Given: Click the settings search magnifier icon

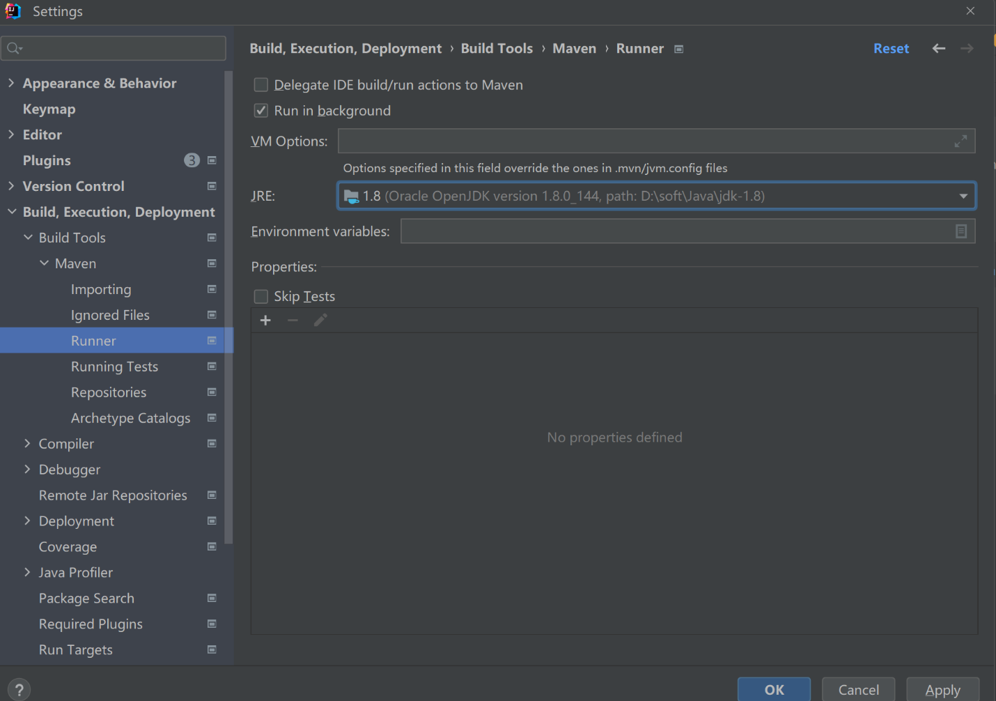Looking at the screenshot, I should click(14, 48).
